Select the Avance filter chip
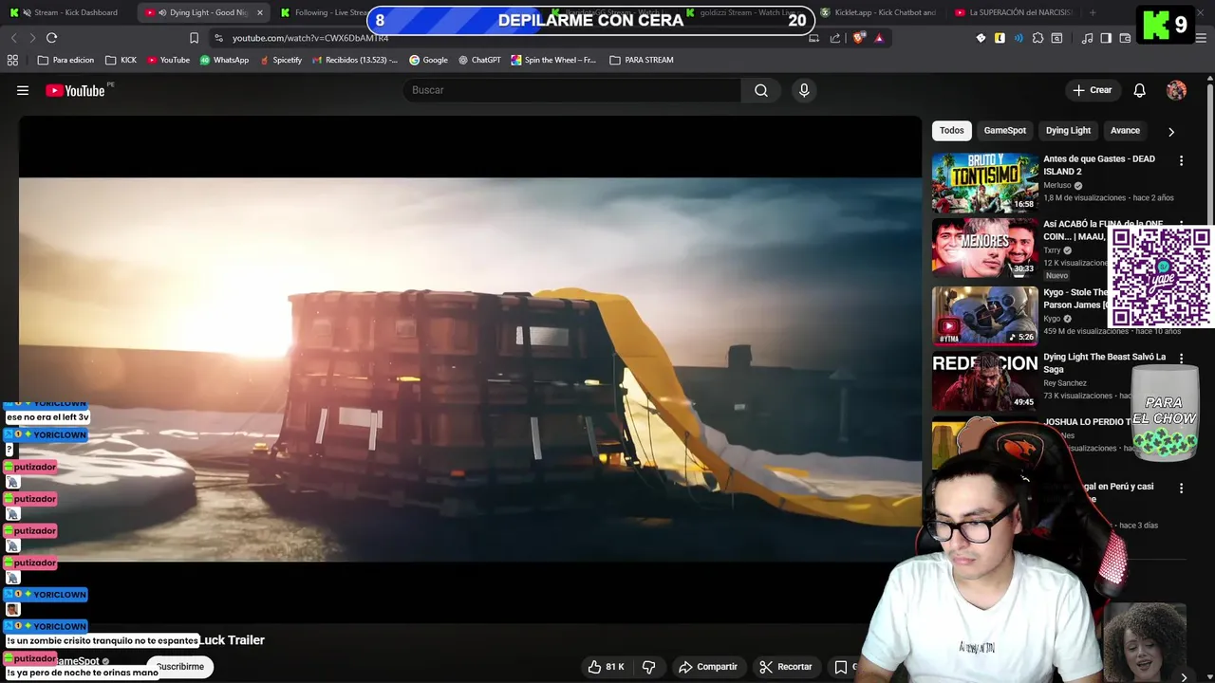 point(1125,131)
